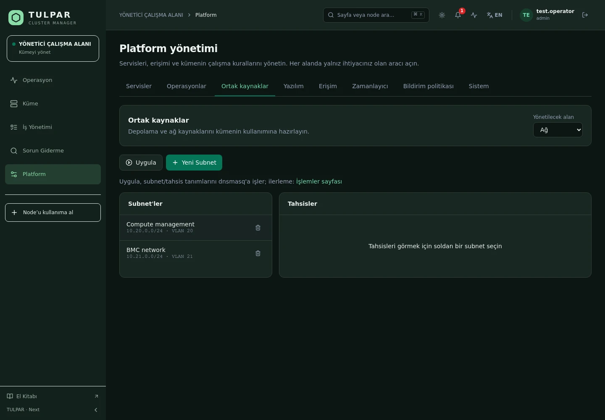Open Sorun Giderme in the sidebar
The width and height of the screenshot is (605, 420).
click(x=53, y=151)
